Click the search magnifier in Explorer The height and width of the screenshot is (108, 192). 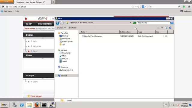point(172,23)
